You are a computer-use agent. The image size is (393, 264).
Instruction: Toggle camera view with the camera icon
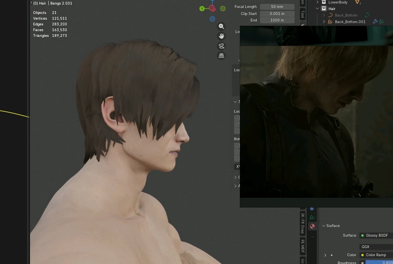point(221,46)
